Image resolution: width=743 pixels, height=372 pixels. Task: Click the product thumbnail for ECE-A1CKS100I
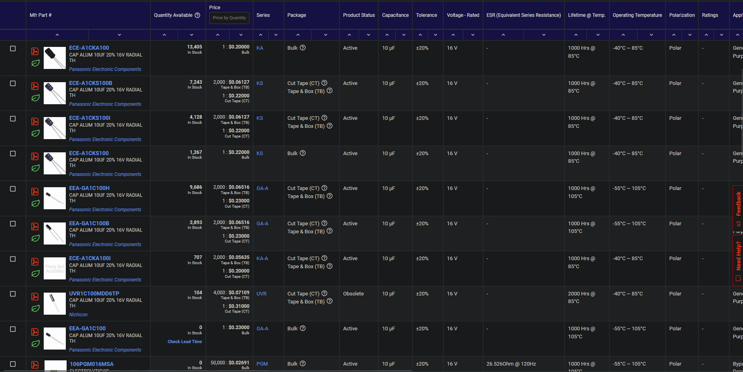55,128
